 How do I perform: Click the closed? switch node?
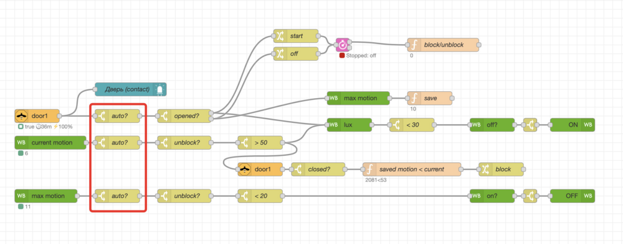click(318, 169)
